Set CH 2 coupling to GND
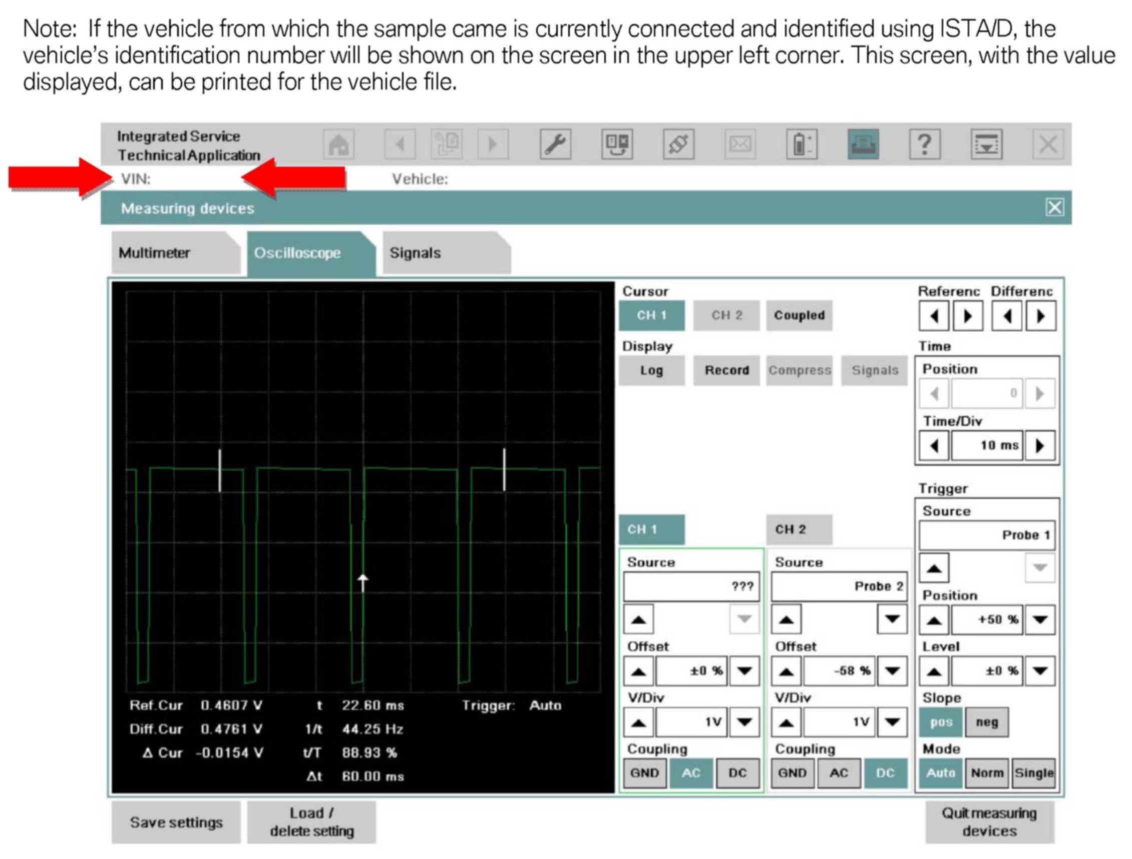Screen dimensions: 1132x859 pos(792,772)
